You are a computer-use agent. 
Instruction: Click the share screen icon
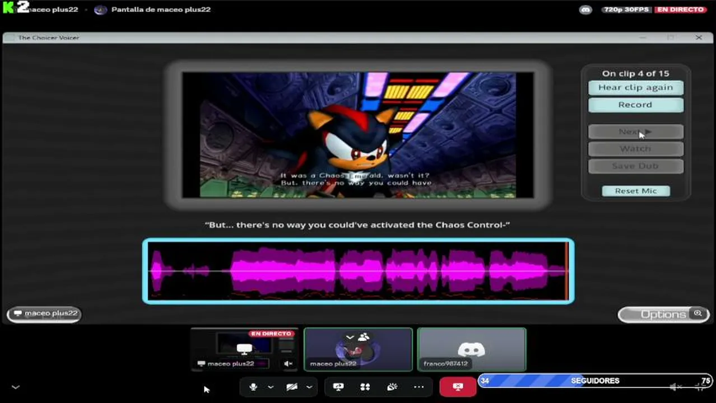coord(338,387)
